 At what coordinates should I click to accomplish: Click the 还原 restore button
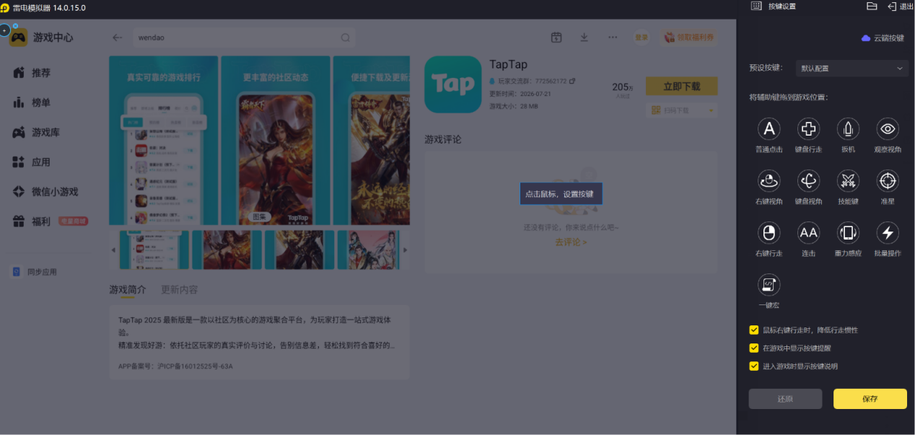click(x=785, y=399)
